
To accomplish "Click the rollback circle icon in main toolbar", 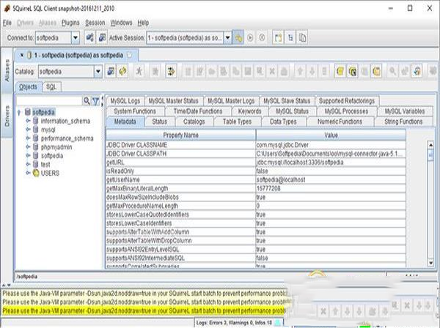I will (x=262, y=37).
